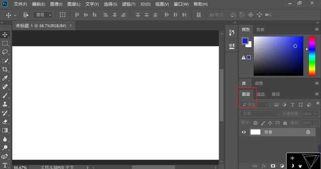The height and width of the screenshot is (169, 321).
Task: Close the 未标题-1 document tab
Action: (x=70, y=25)
